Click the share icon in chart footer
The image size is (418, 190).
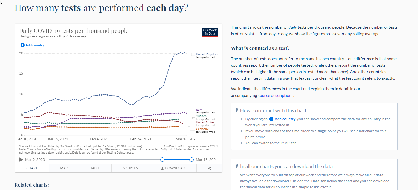(209, 168)
